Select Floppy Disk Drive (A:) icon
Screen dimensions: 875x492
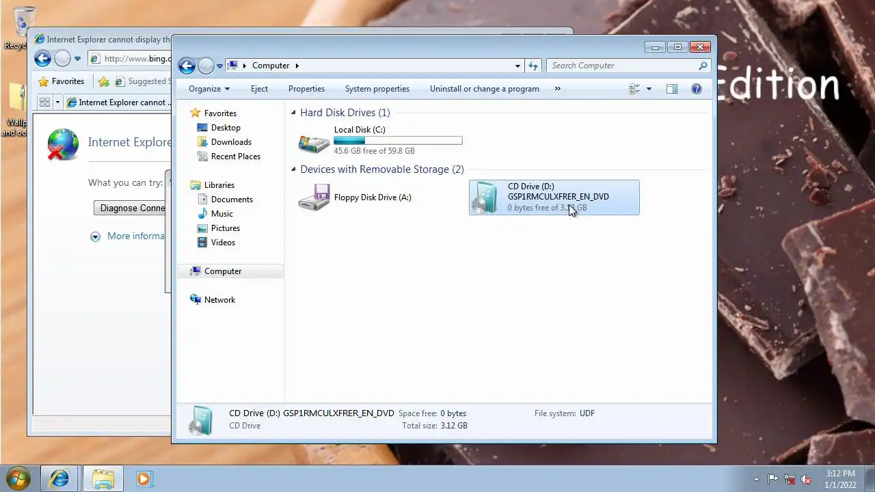click(x=314, y=197)
